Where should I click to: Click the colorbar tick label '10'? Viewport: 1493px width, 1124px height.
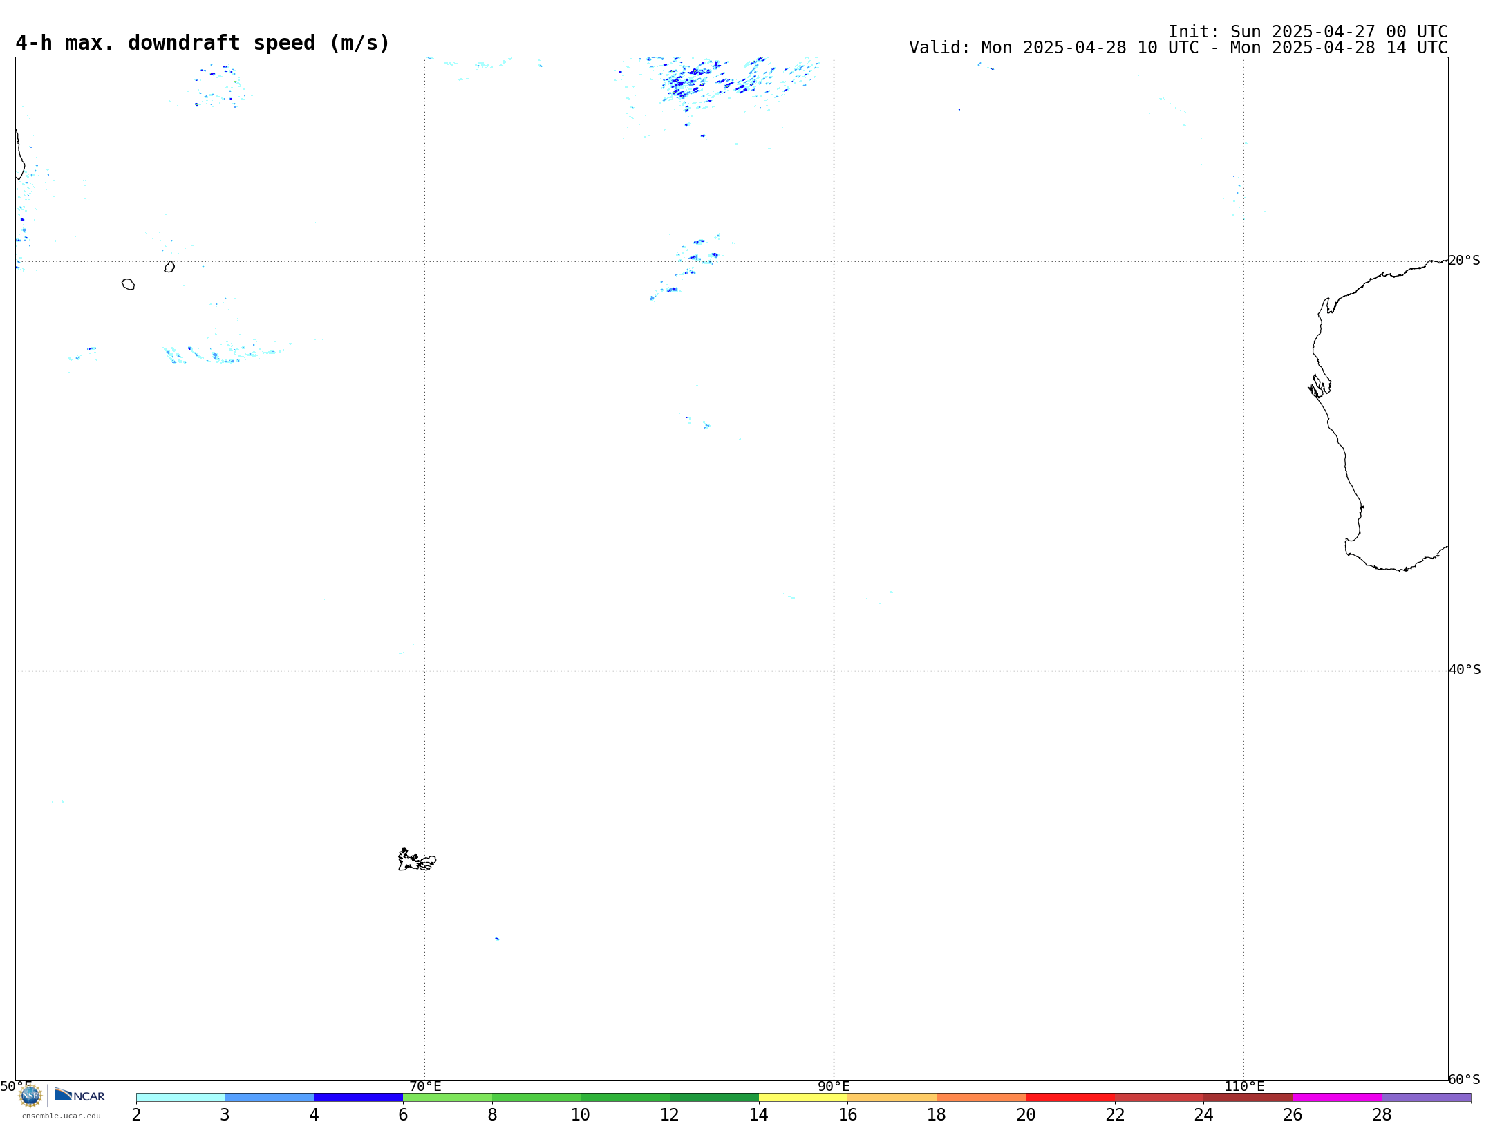click(581, 1115)
